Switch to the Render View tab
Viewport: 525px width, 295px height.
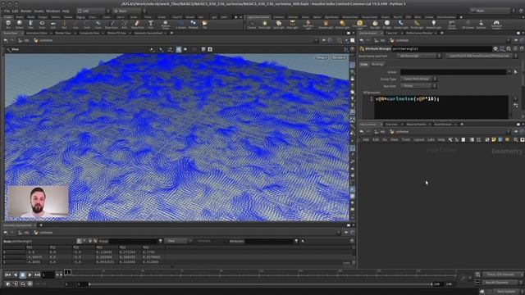(63, 33)
